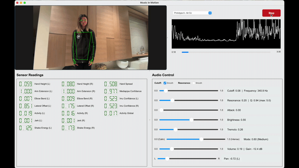Click the Jerk (R) reading

point(68,121)
